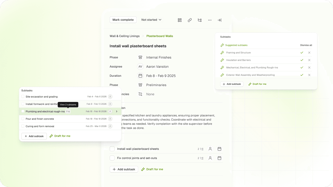The width and height of the screenshot is (333, 187).
Task: Click Draft for me in suggestions card
Action: click(257, 84)
